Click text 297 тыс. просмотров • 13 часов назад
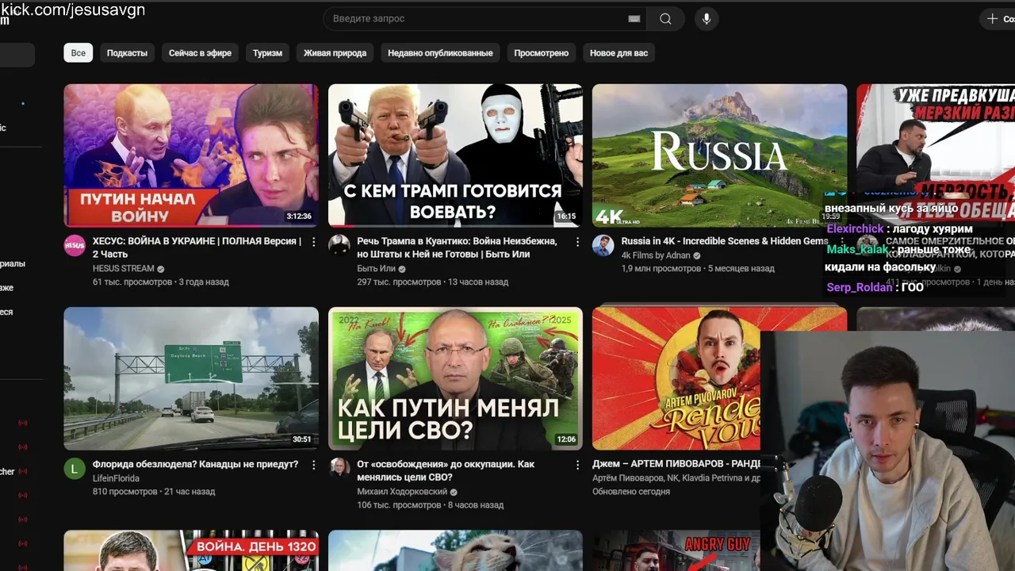This screenshot has width=1015, height=571. [x=433, y=282]
